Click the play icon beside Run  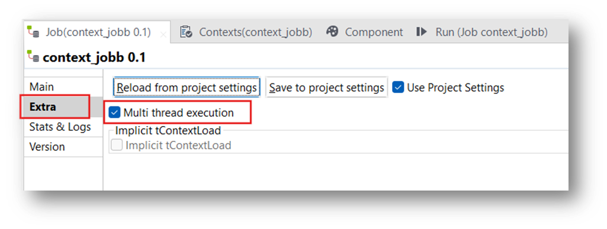click(422, 32)
